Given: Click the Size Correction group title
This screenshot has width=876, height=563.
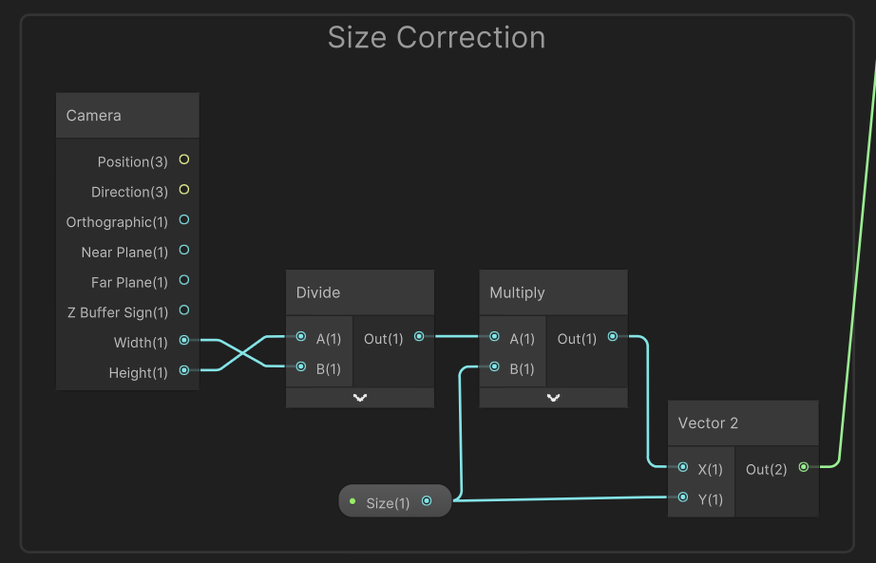Looking at the screenshot, I should click(x=437, y=38).
